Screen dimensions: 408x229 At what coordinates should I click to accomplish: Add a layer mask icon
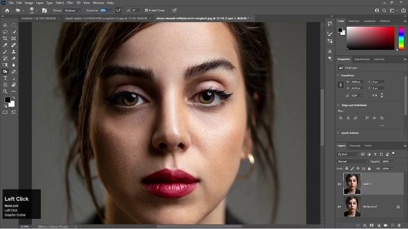click(372, 225)
